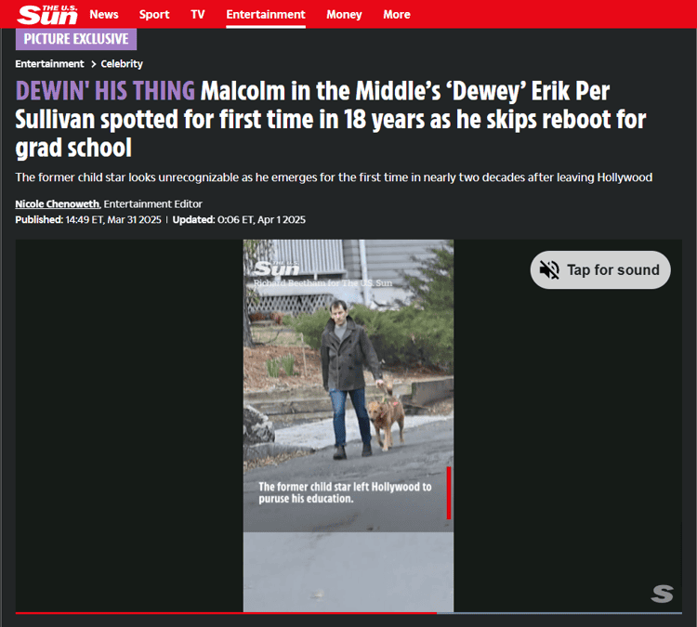Open the News section
This screenshot has width=697, height=627.
104,14
